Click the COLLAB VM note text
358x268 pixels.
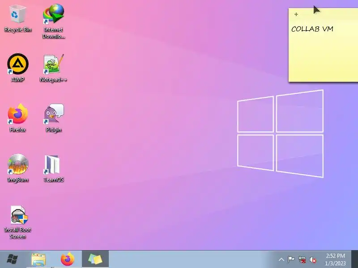312,29
